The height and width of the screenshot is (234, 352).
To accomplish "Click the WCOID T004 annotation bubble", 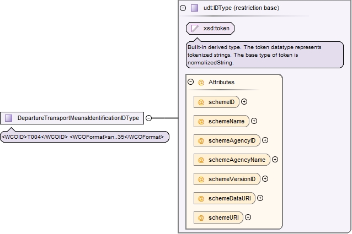I will point(84,137).
